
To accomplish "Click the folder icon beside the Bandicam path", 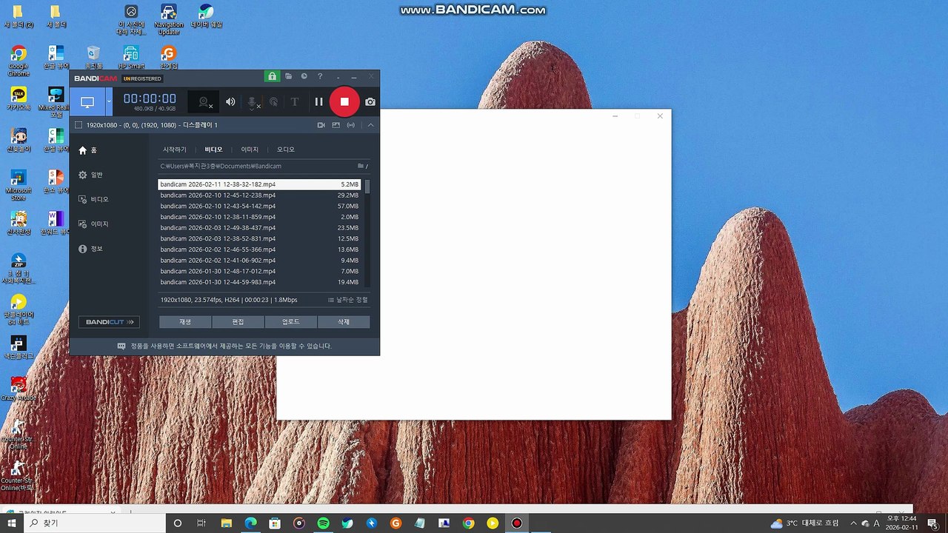I will 361,166.
